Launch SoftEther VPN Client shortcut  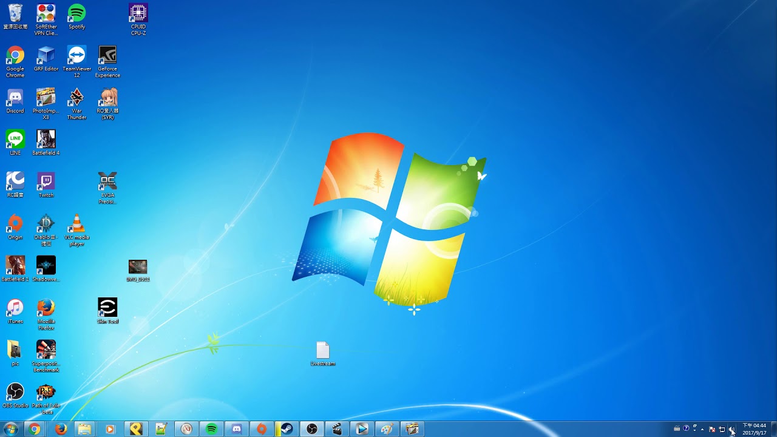coord(46,19)
